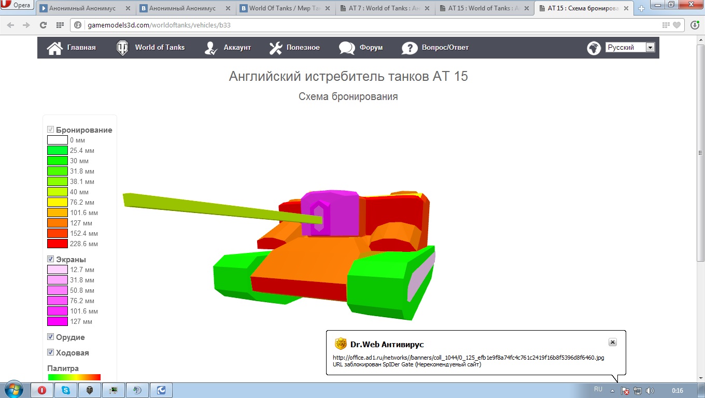Click the wrench tools icon in navbar
705x398 pixels.
point(275,48)
